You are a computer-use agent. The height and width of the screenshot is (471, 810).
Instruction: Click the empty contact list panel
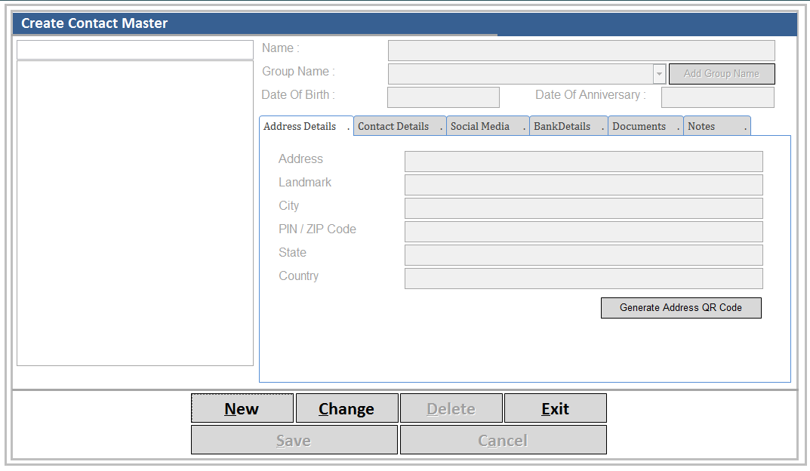point(135,214)
